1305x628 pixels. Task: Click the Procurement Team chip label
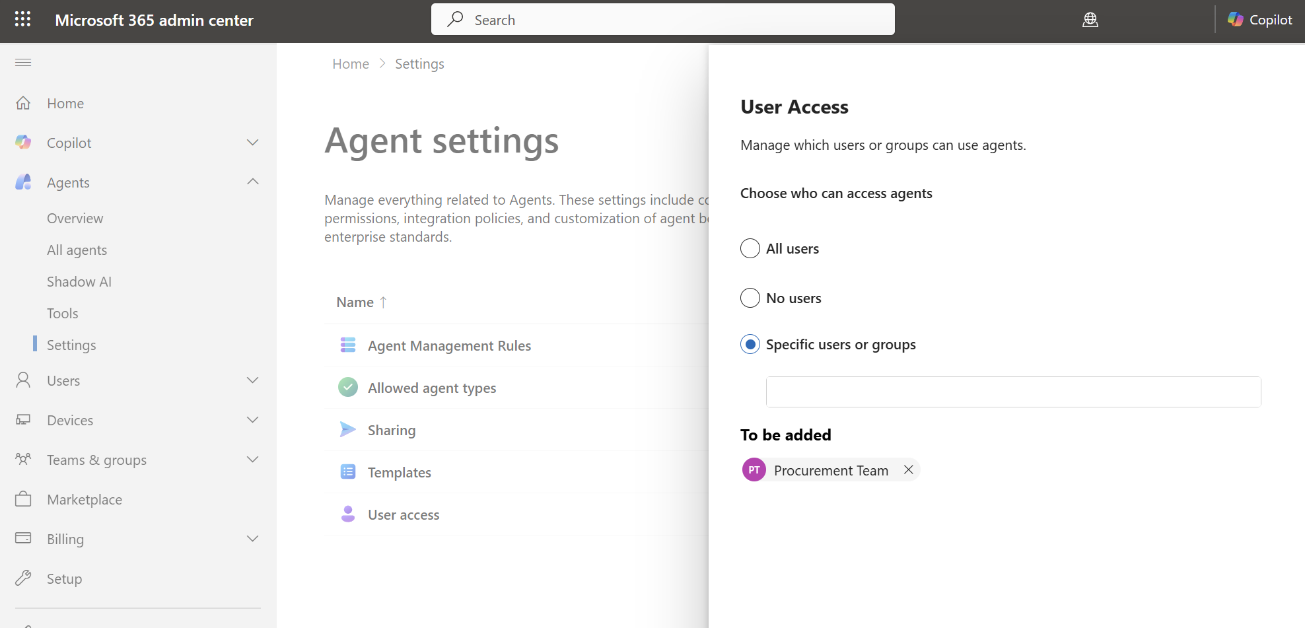pos(831,470)
